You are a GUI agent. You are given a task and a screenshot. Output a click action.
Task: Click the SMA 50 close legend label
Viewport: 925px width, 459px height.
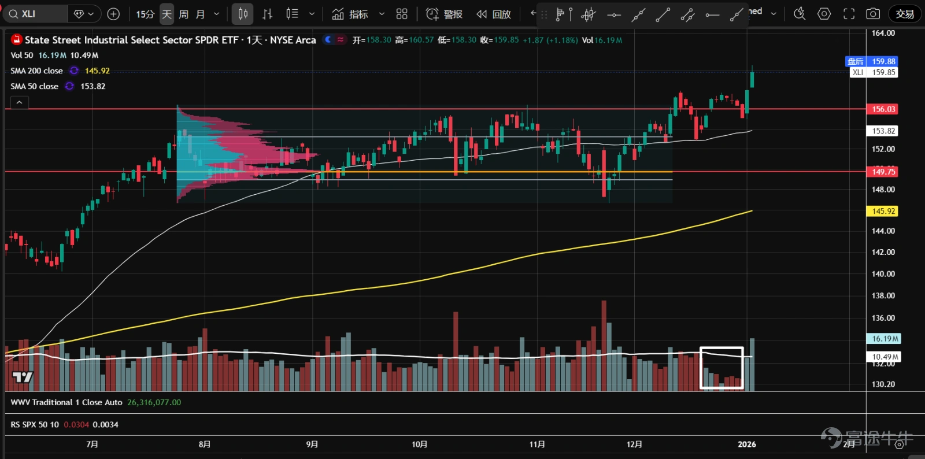pyautogui.click(x=34, y=86)
